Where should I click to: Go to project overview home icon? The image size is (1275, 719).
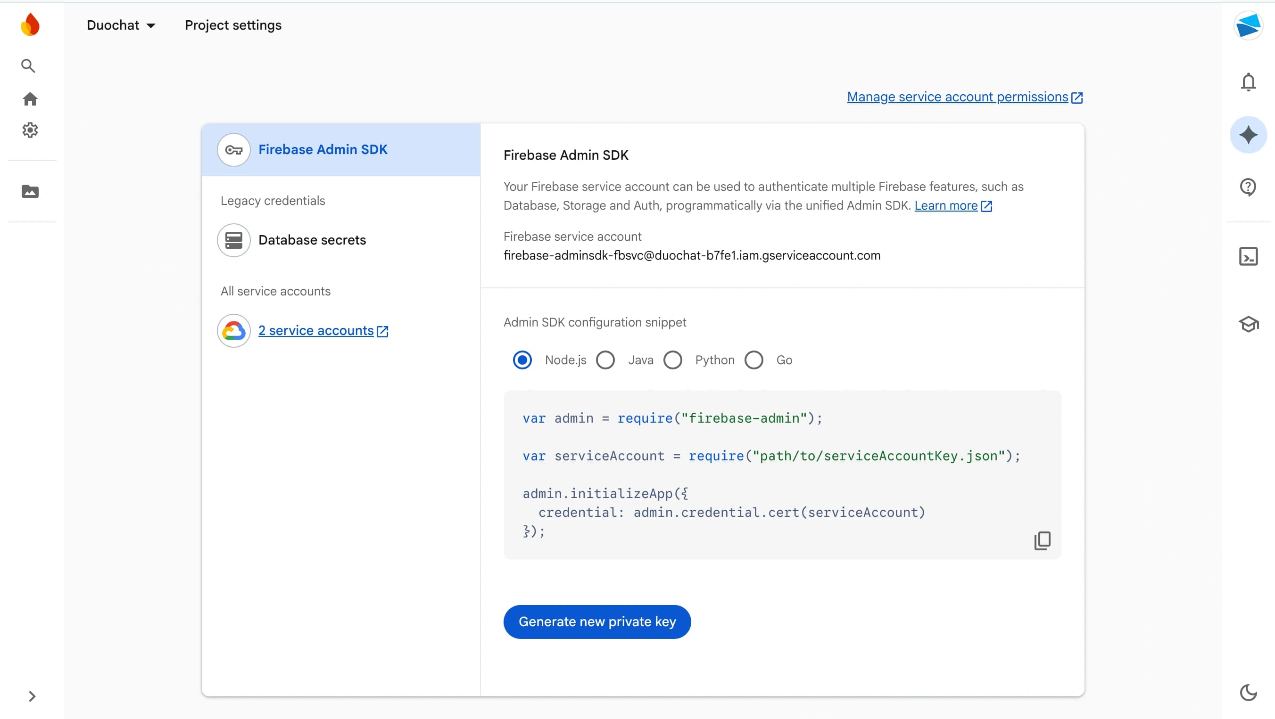(30, 99)
